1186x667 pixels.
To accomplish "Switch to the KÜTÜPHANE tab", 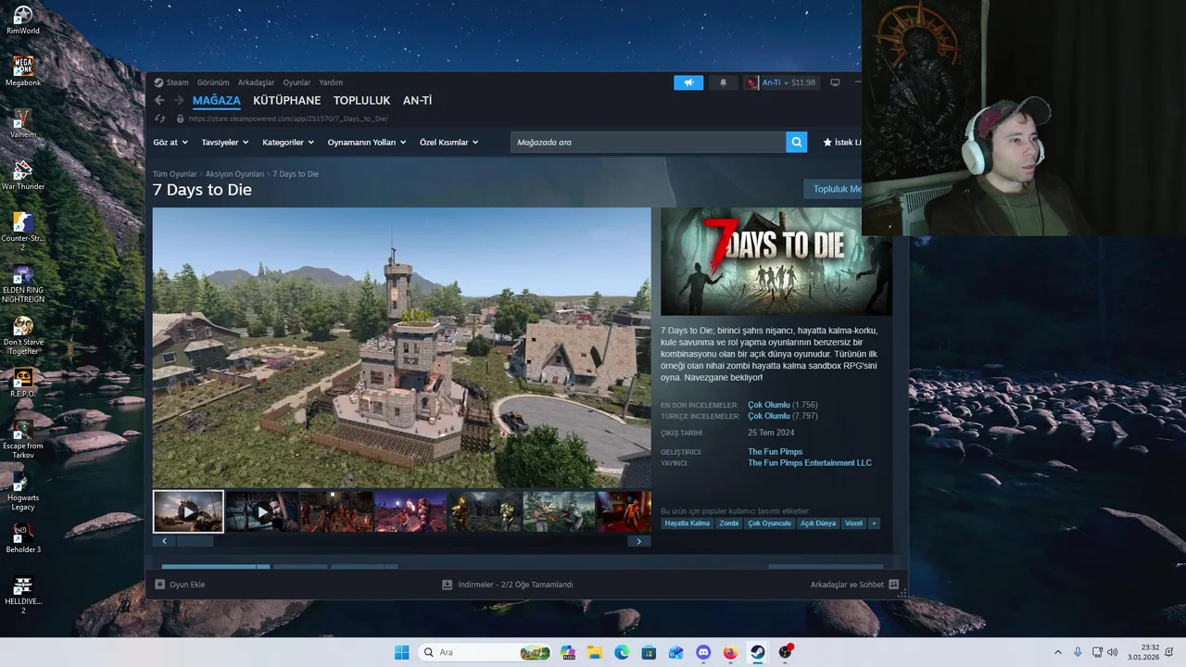I will (x=286, y=100).
